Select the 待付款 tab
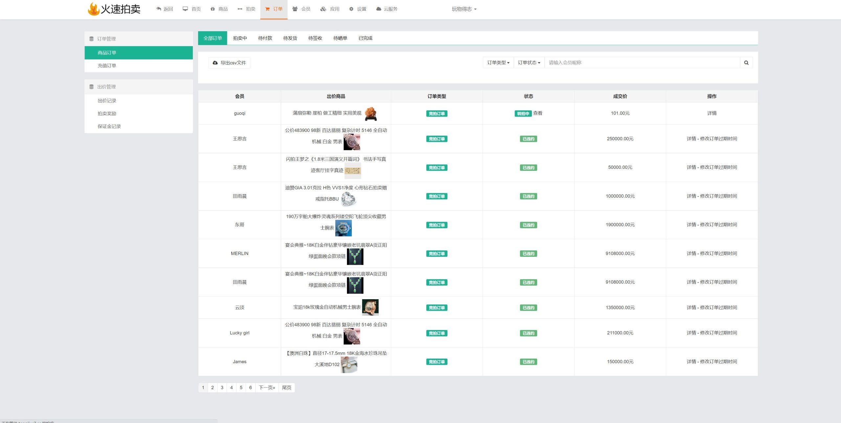Screen dimensions: 841x423 (x=265, y=37)
